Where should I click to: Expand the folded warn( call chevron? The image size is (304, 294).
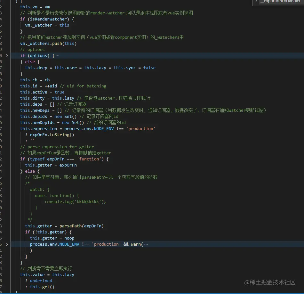pos(7,244)
